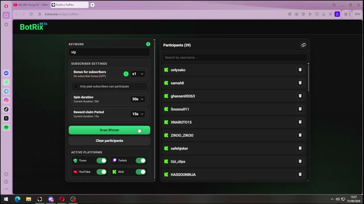Disable the Kick platform switch

pyautogui.click(x=141, y=172)
